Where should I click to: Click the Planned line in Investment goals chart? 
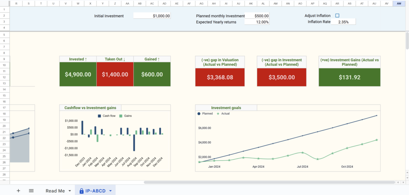tap(288, 139)
